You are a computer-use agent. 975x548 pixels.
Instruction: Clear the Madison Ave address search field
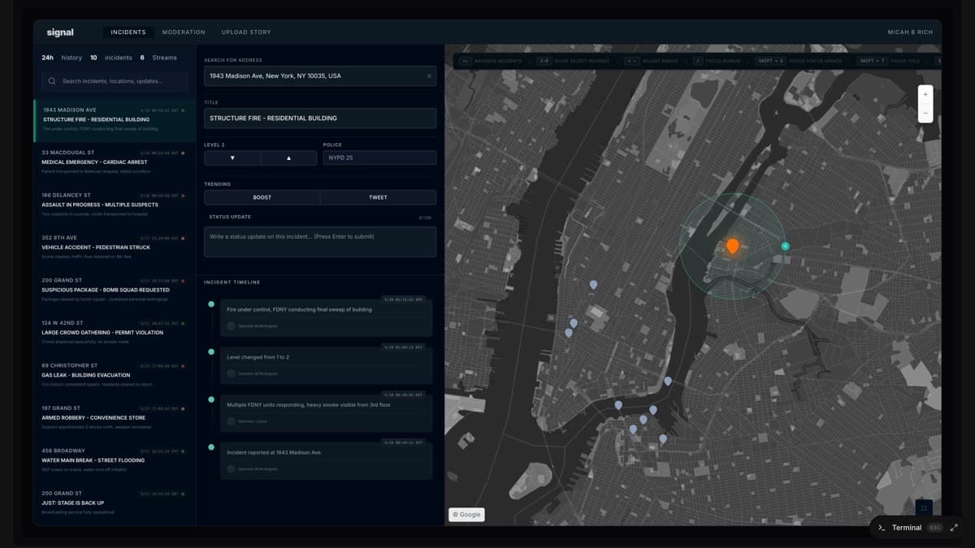click(429, 76)
